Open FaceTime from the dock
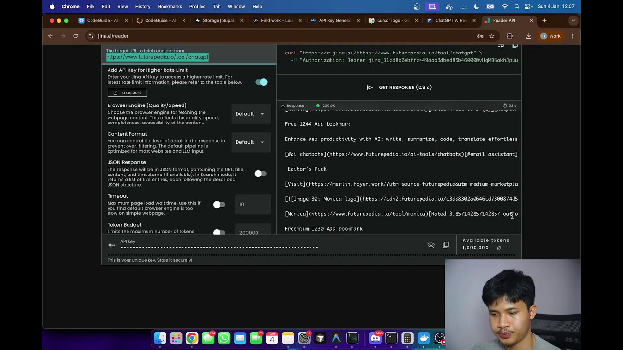Image resolution: width=623 pixels, height=350 pixels. 256,338
